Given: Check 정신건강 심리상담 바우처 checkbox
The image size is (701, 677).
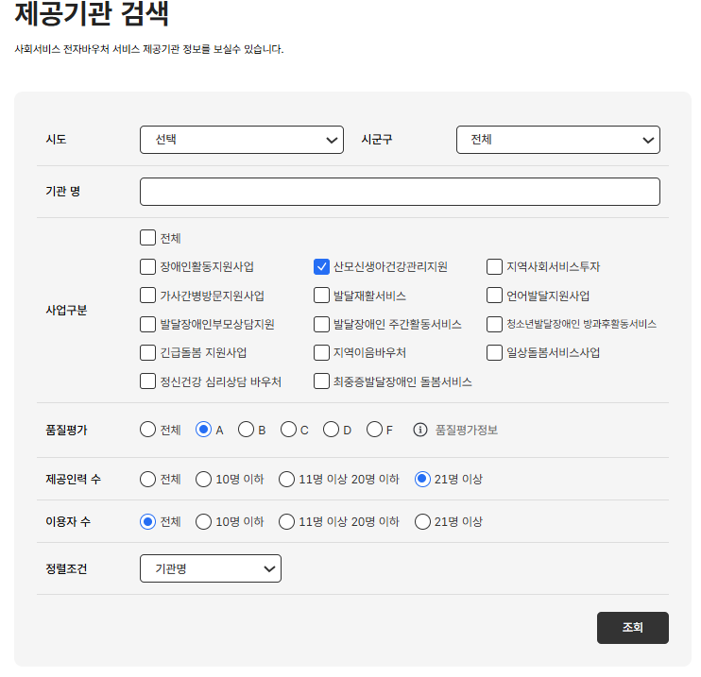Looking at the screenshot, I should (x=147, y=381).
